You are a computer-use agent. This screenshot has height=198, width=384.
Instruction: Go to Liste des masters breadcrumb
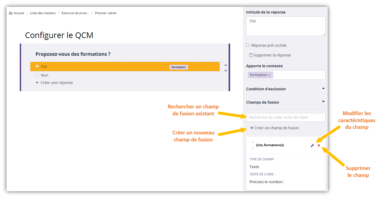click(43, 13)
